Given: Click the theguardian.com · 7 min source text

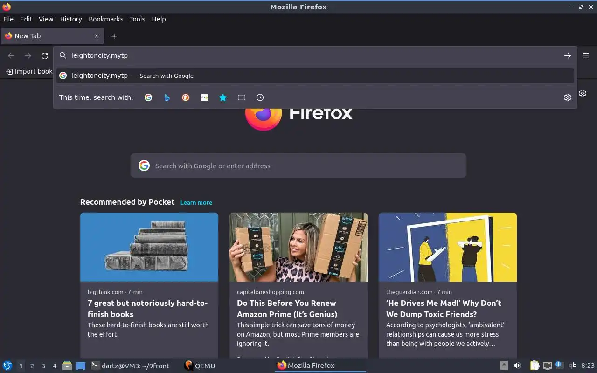Looking at the screenshot, I should [x=419, y=292].
